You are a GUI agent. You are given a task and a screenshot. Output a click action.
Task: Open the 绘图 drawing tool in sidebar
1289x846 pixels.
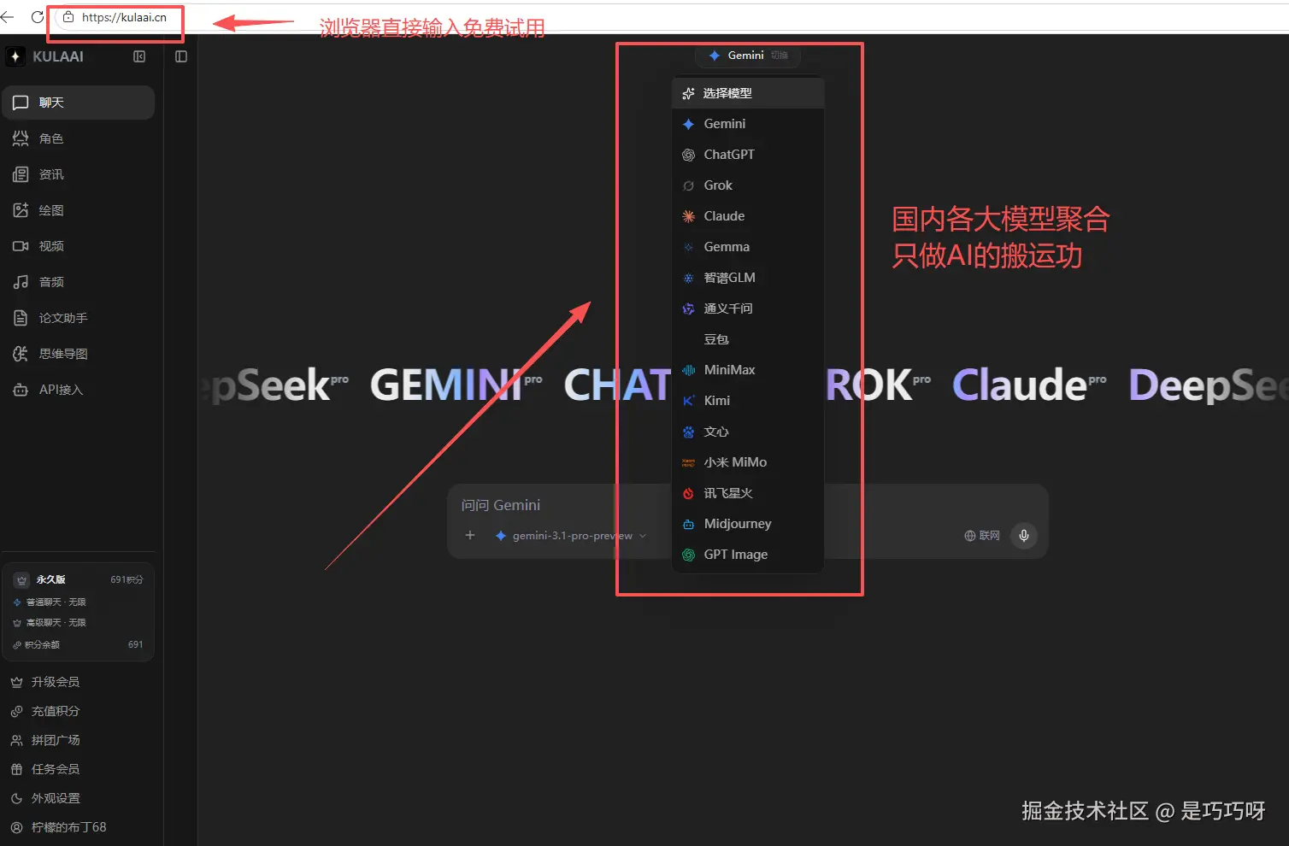click(50, 209)
